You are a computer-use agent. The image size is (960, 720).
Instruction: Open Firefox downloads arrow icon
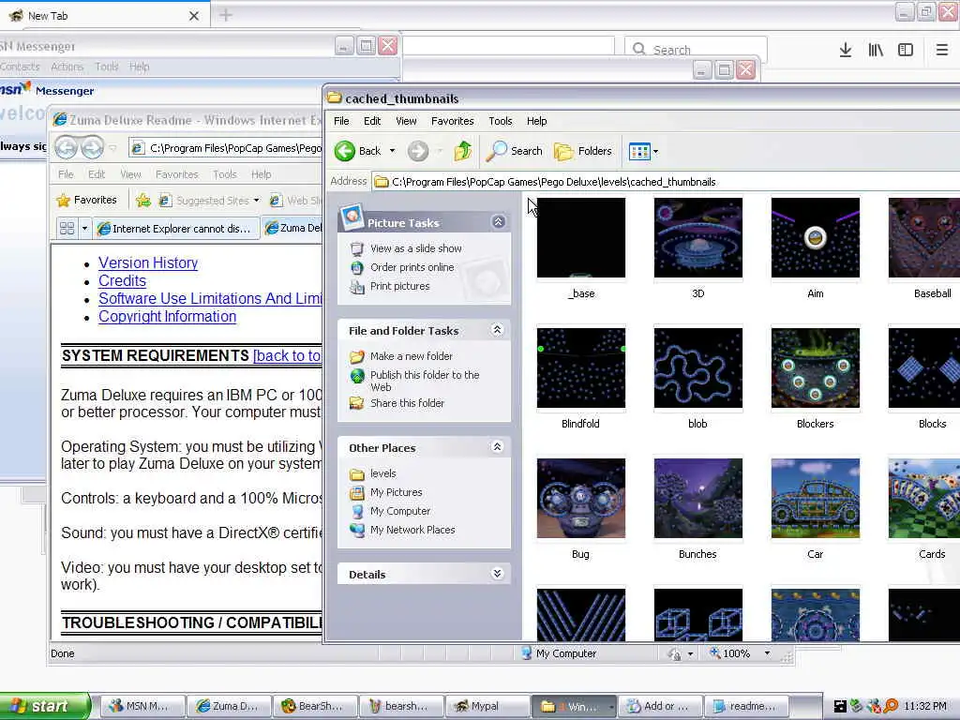846,50
